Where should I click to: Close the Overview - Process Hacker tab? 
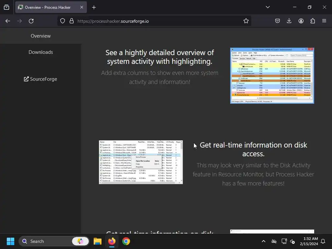point(81,7)
